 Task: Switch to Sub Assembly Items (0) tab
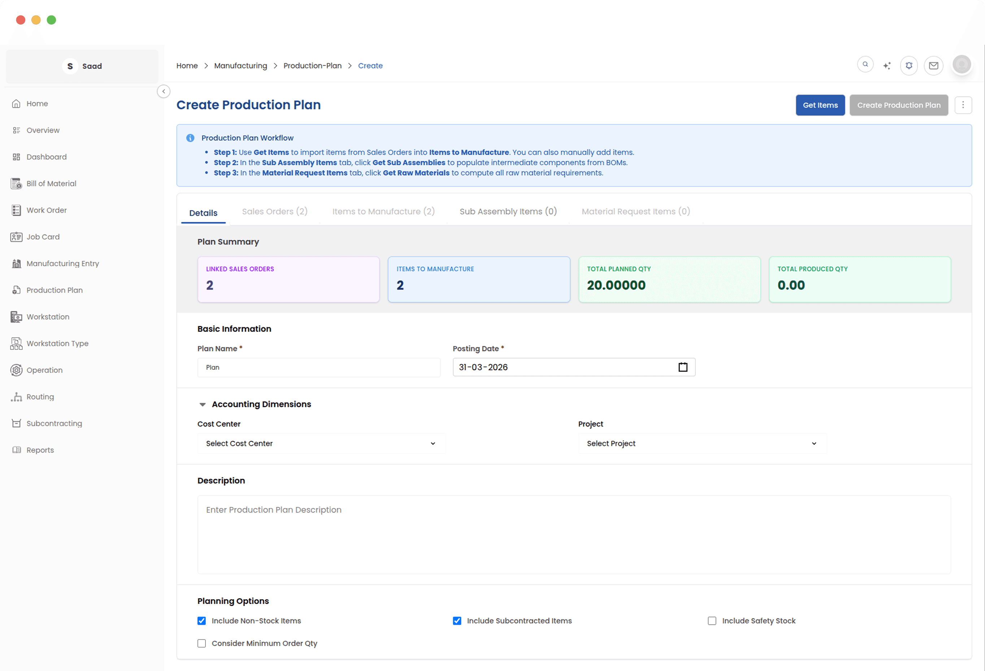[x=508, y=211]
